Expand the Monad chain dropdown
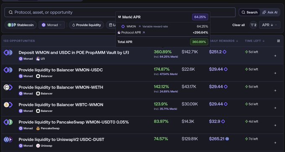 tap(52, 25)
